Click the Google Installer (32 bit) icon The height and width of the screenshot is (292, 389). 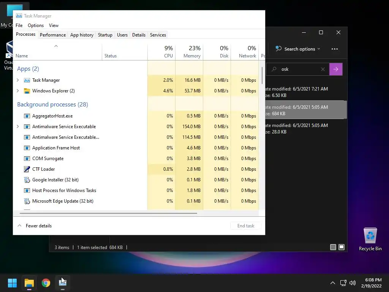pos(27,180)
